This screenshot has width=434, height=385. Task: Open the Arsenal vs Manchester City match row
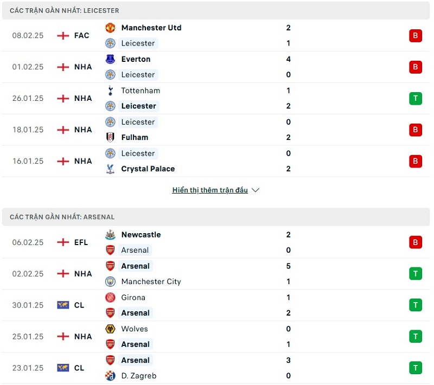pos(217,274)
